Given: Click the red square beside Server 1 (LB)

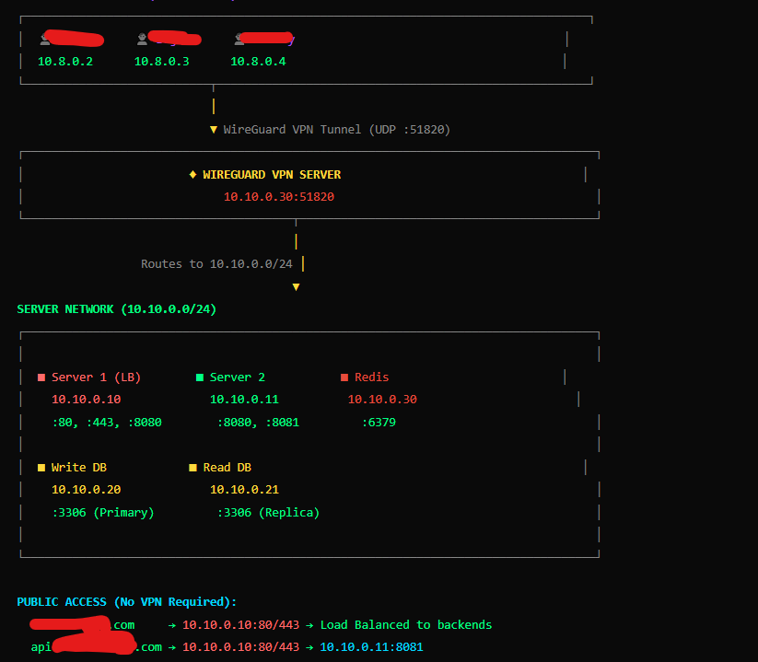Looking at the screenshot, I should [x=41, y=377].
